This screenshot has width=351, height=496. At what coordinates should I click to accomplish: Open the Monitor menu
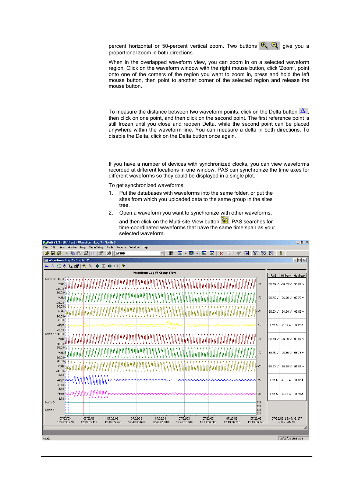point(72,247)
